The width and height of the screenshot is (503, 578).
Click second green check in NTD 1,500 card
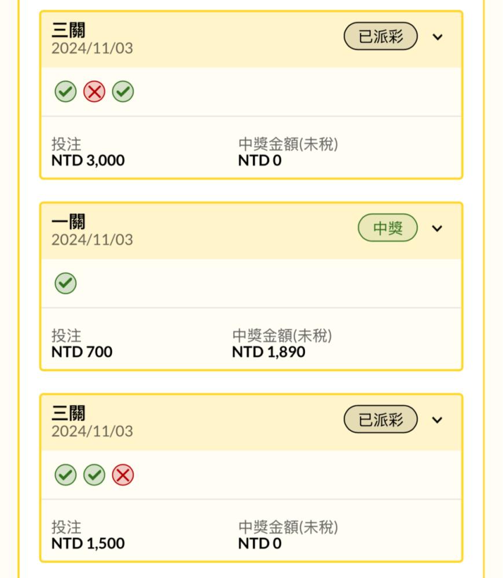click(94, 475)
